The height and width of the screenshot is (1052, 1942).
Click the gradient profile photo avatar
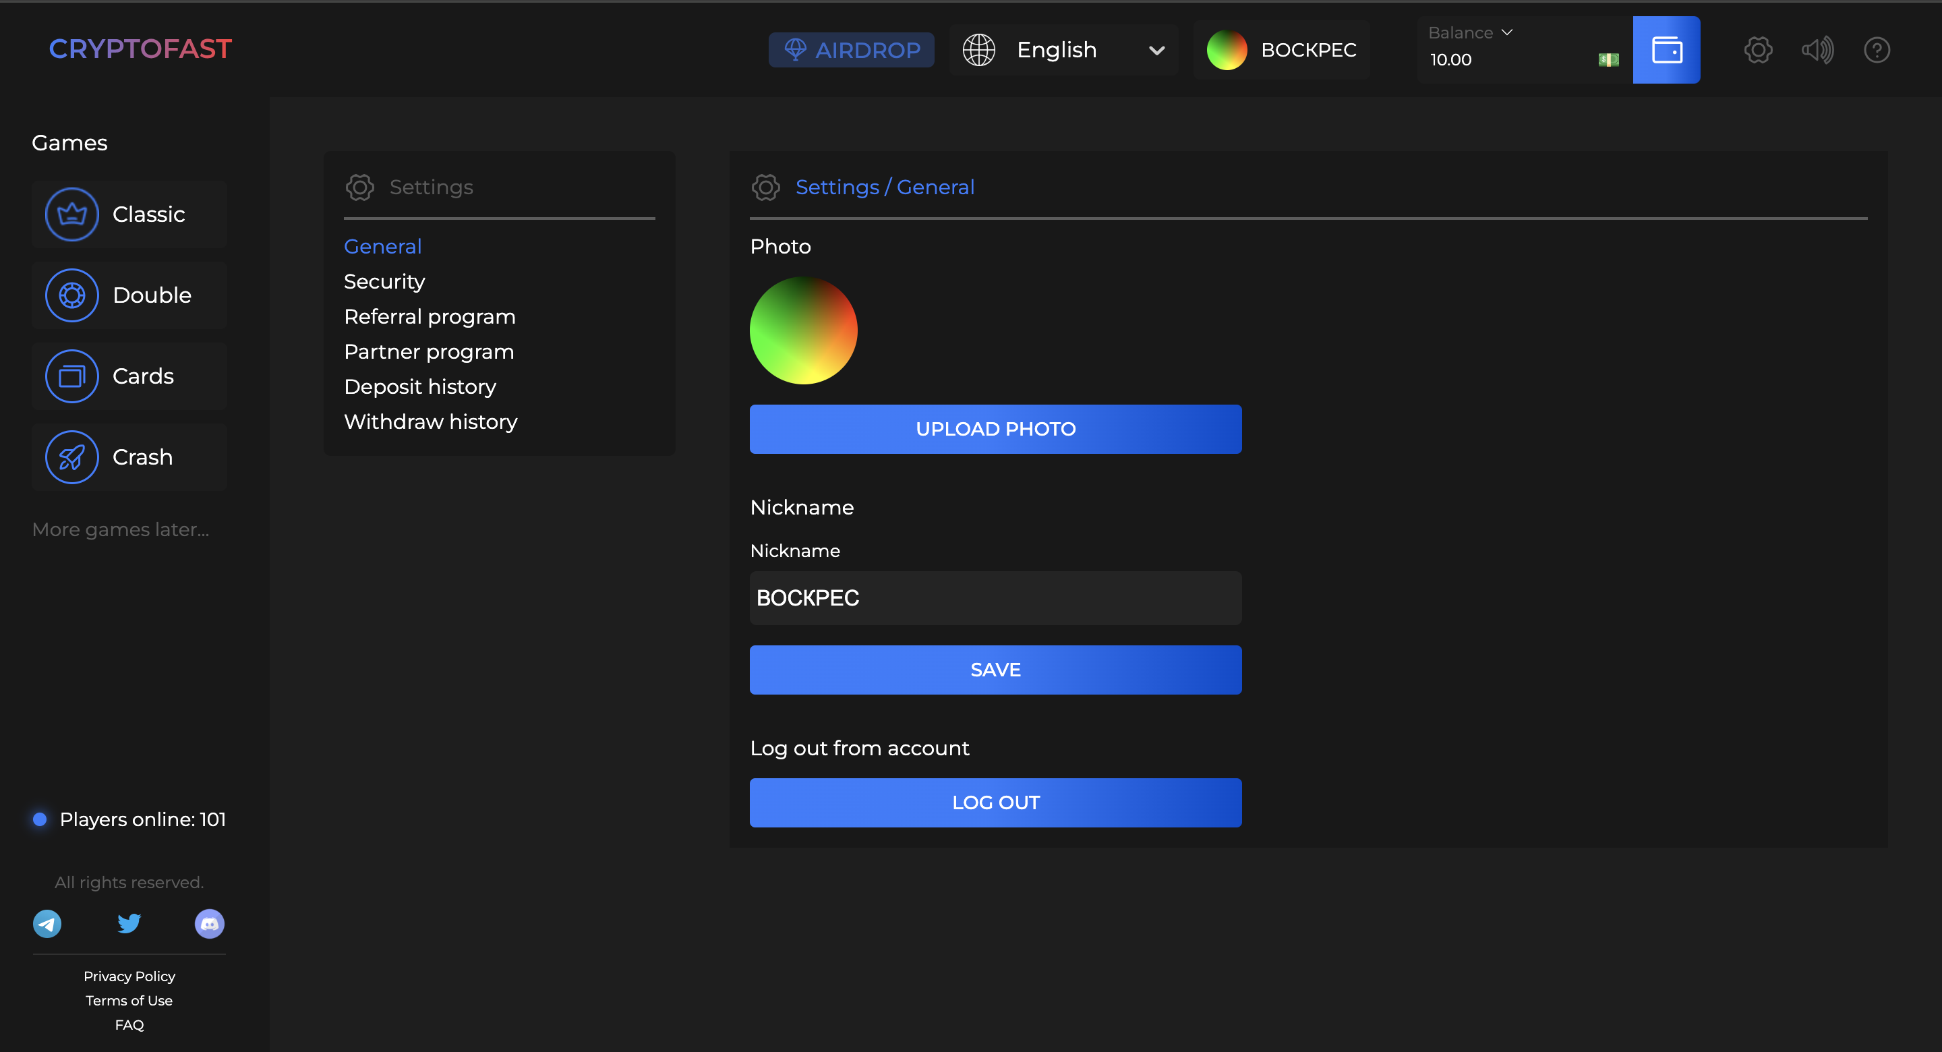(804, 330)
